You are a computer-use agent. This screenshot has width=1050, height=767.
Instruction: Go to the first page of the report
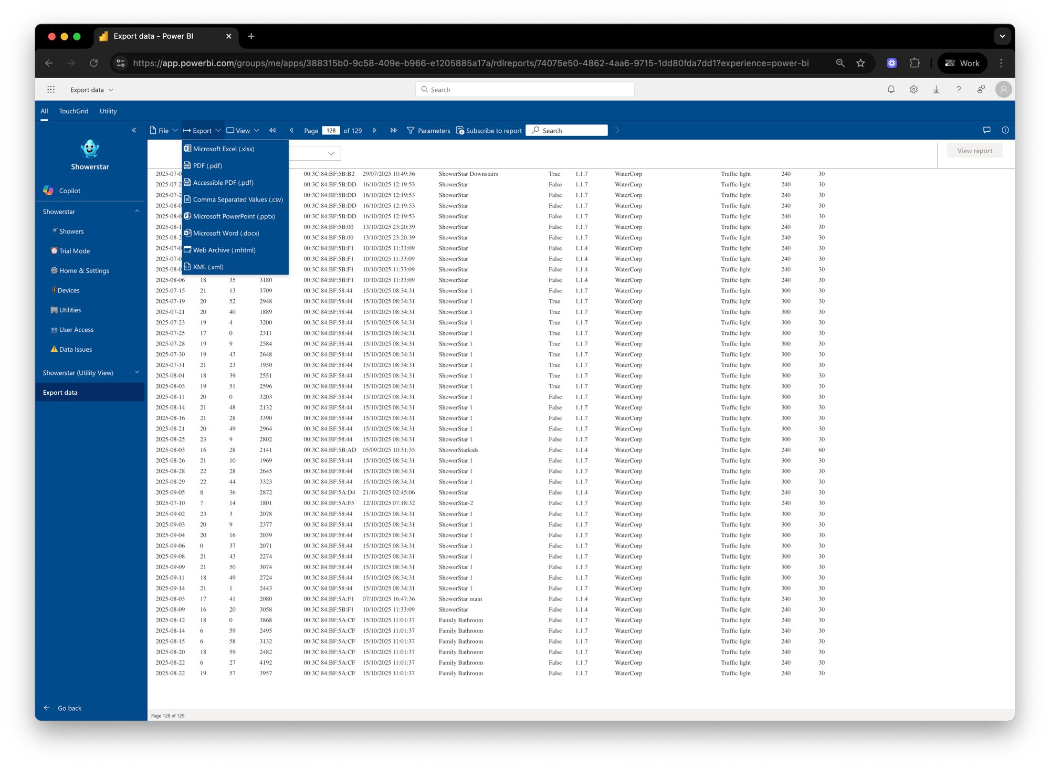272,130
